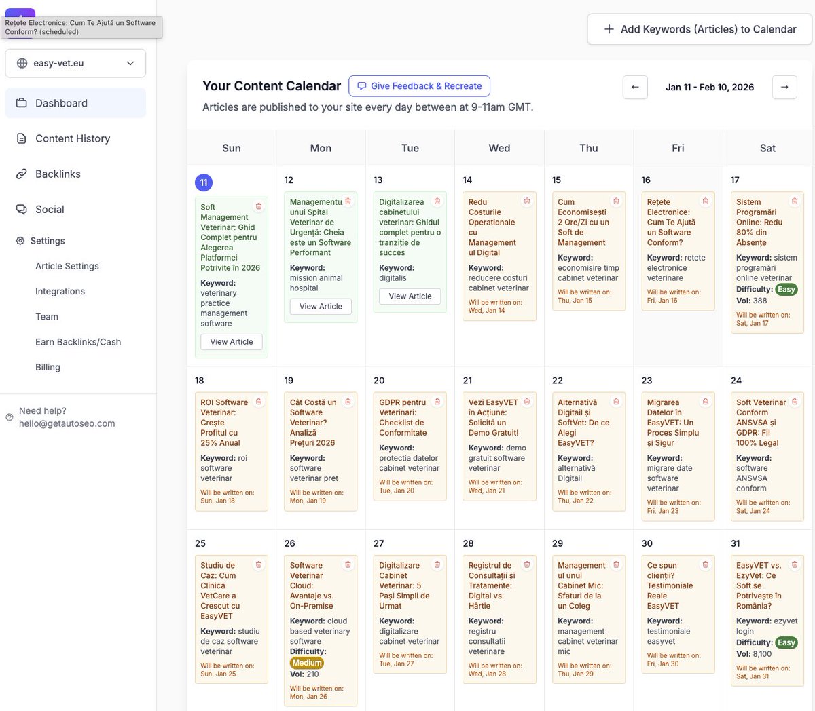Image resolution: width=815 pixels, height=711 pixels.
Task: Click the highlighted date 11 circle
Action: tap(204, 182)
